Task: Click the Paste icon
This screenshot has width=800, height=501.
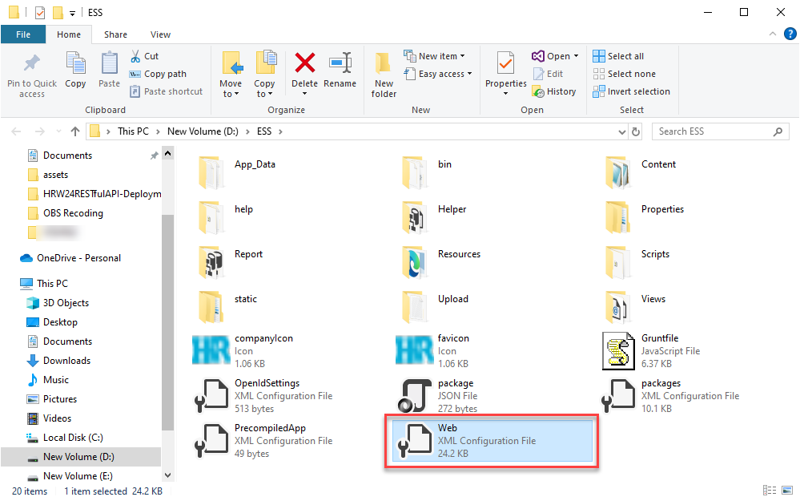Action: pos(110,66)
